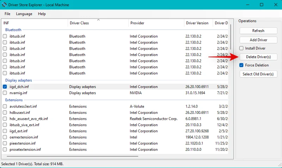Image resolution: width=282 pixels, height=168 pixels.
Task: Click the iigd_dch.inf file name
Action: (x=19, y=86)
